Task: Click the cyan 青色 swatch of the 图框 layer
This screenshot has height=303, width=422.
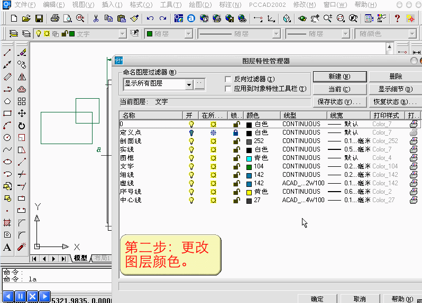Action: [x=249, y=158]
